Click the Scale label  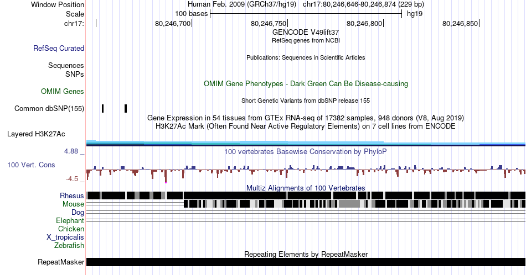click(x=75, y=14)
